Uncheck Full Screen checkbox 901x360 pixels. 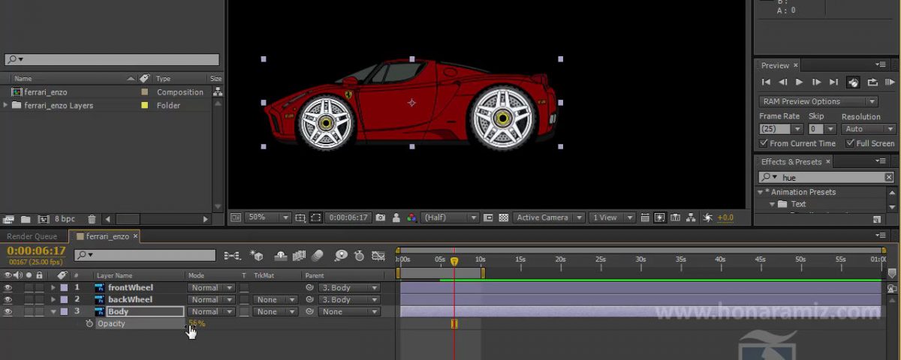851,143
